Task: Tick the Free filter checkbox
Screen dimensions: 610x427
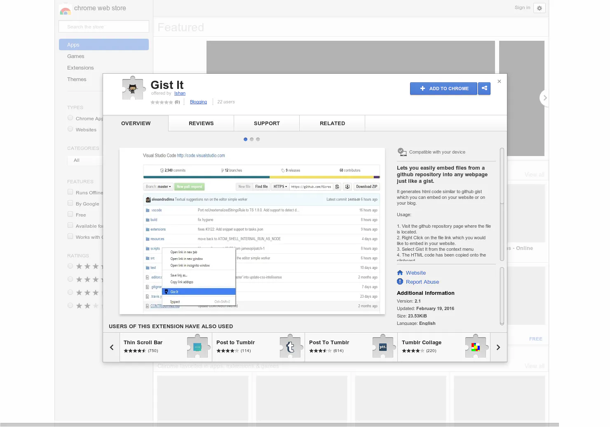Action: [x=70, y=214]
